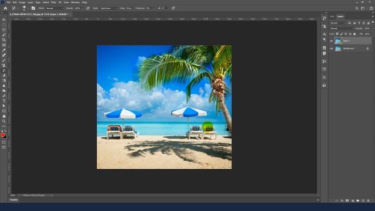
Task: Open the Edit Toolbar three-dots menu
Action: pyautogui.click(x=4, y=126)
